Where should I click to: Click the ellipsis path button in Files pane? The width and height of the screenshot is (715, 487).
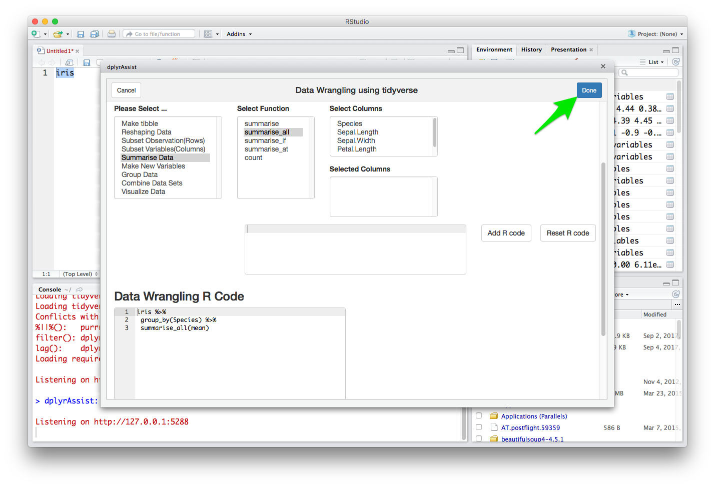pos(677,304)
